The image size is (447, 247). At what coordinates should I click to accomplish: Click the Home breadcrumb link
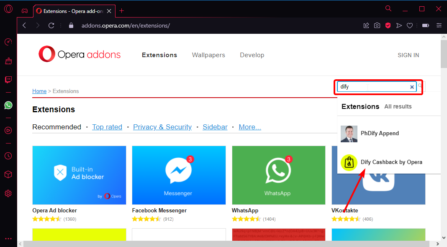[39, 91]
